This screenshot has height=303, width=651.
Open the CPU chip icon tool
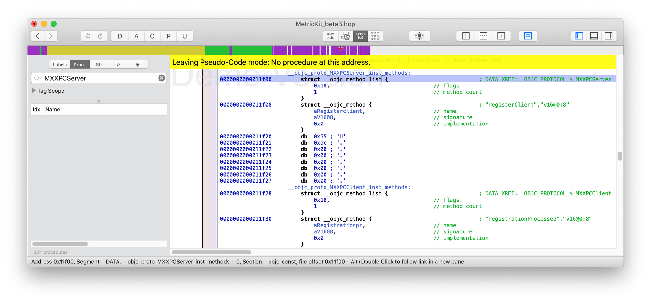(x=420, y=36)
